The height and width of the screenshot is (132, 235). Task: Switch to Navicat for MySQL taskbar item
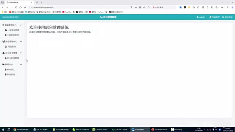pos(81,129)
